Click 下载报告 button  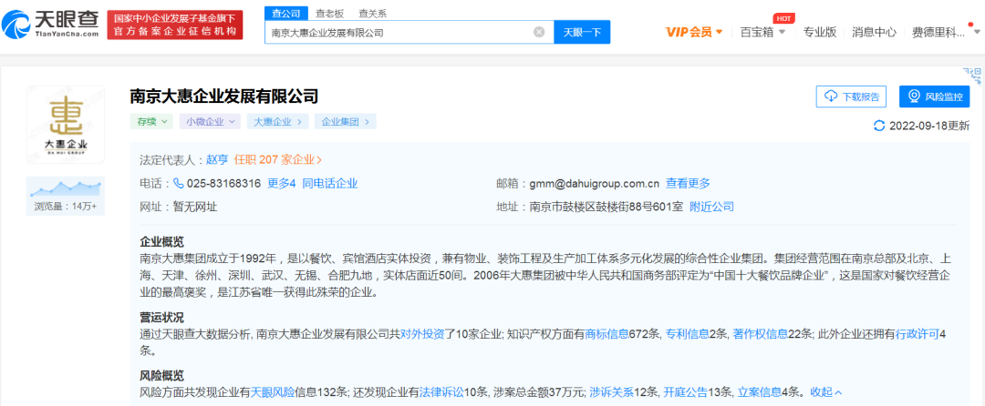click(x=851, y=96)
